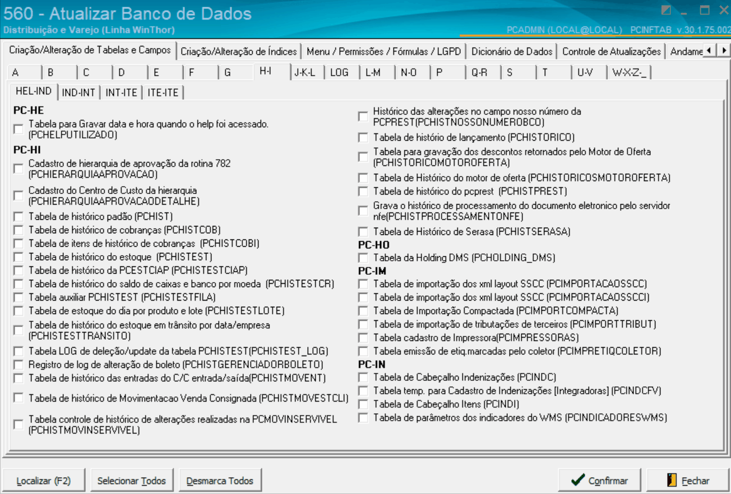
Task: Tick PCHISTESTFILA auxiliar table checkbox
Action: click(18, 297)
